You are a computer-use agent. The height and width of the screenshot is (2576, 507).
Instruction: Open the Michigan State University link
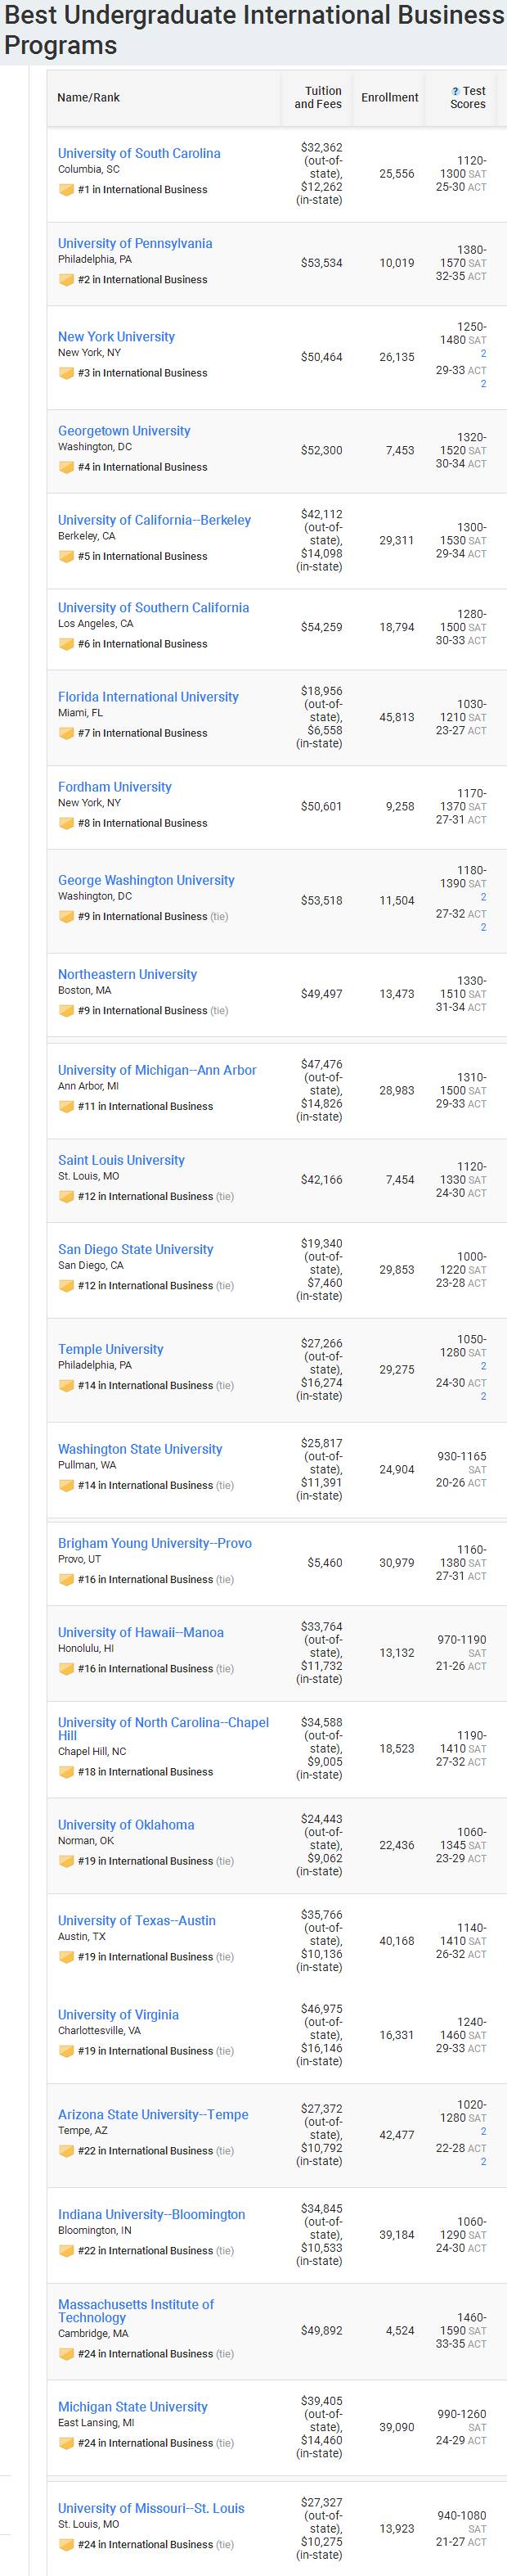(132, 2407)
